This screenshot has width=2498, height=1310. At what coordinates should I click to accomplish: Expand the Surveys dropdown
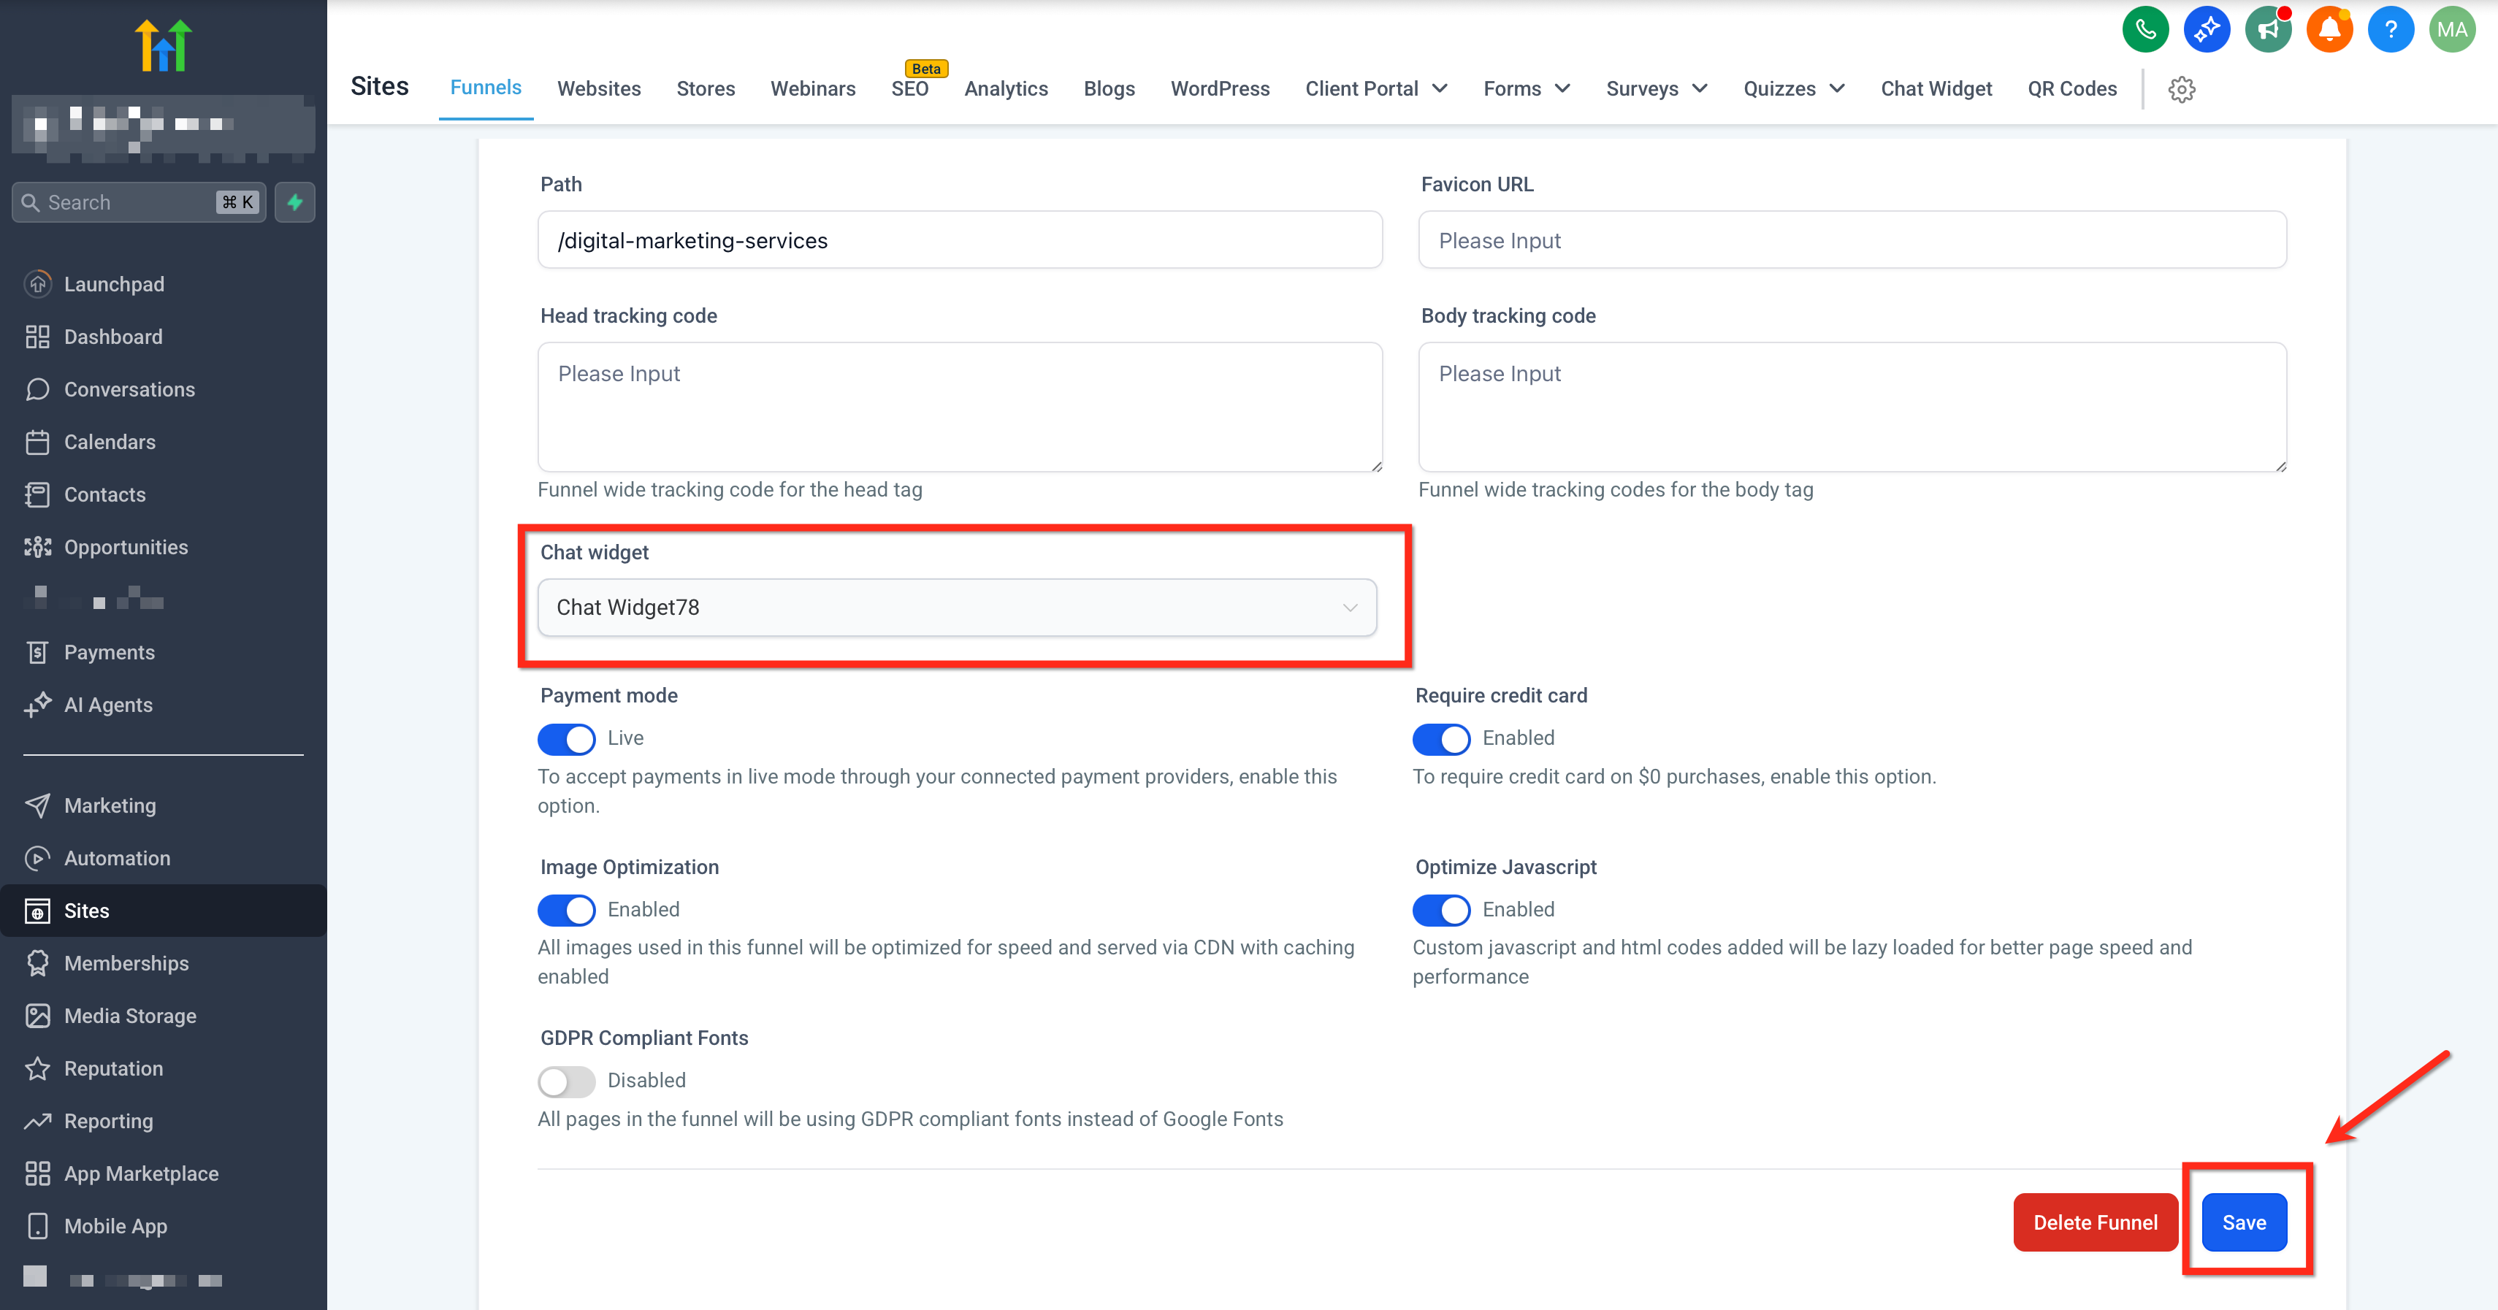(1655, 88)
